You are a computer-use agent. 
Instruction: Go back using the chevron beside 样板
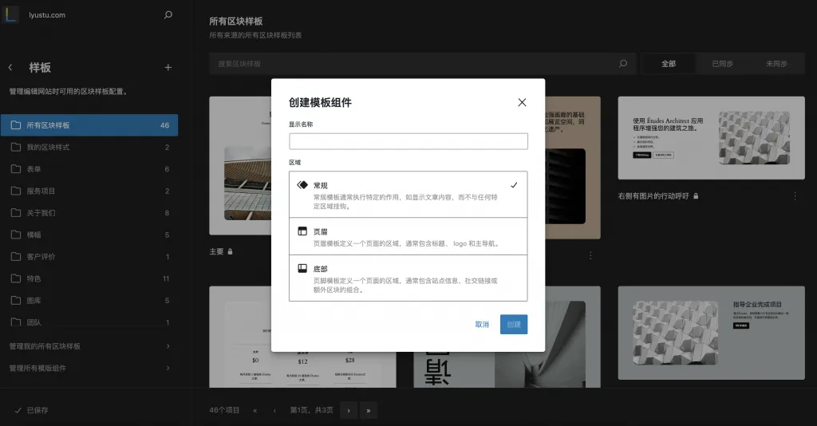tap(10, 68)
